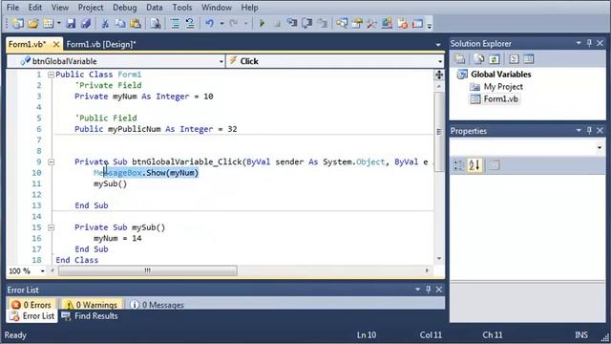Click the editor horizontal scrollbar thumb

click(x=147, y=270)
